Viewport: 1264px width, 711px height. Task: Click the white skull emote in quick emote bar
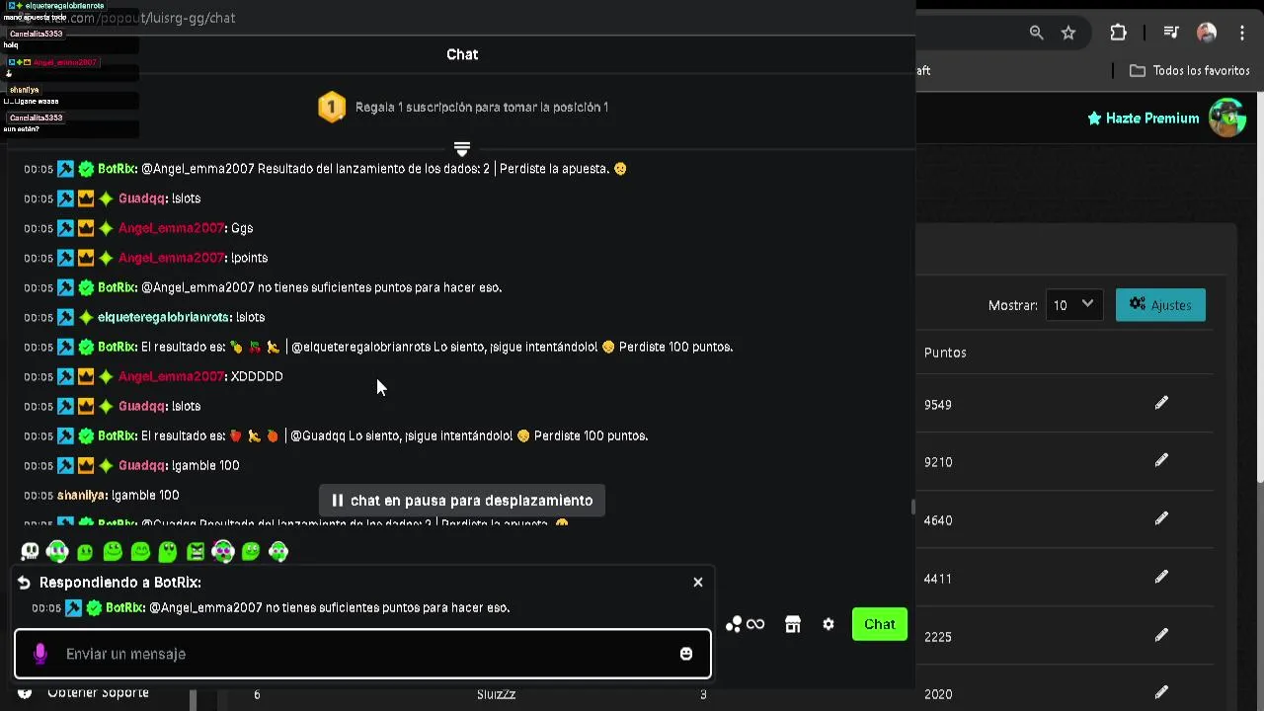point(30,552)
